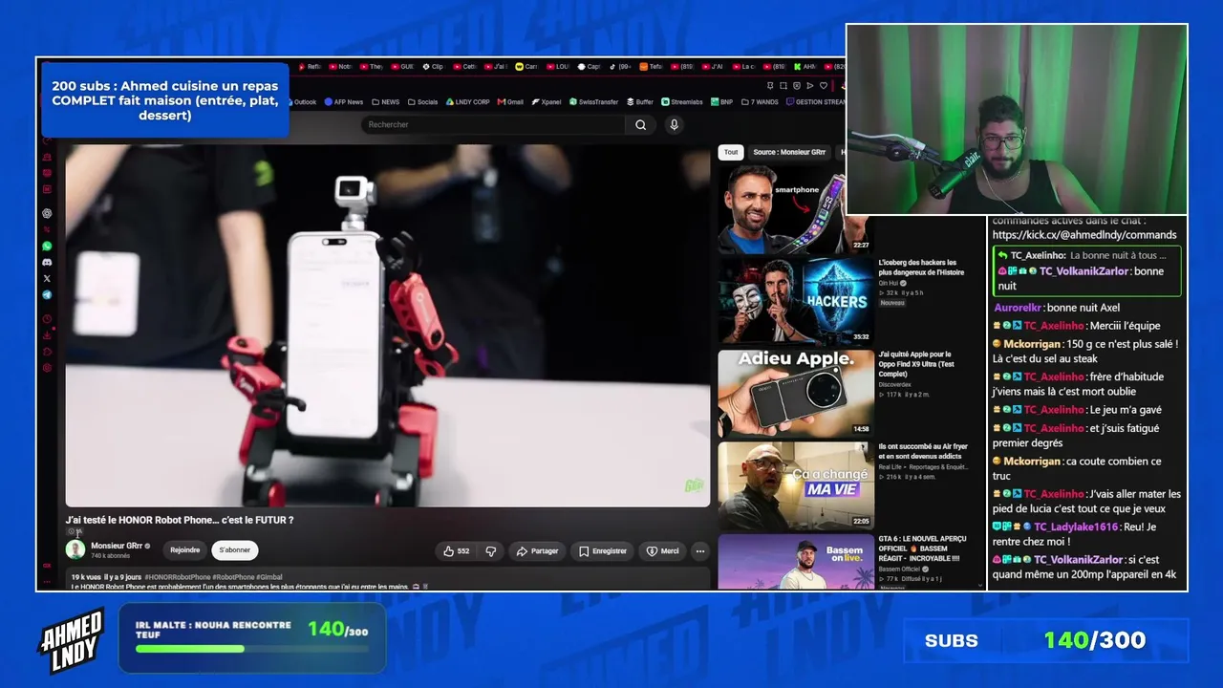Open the Streamlabs bookmark

pyautogui.click(x=682, y=101)
